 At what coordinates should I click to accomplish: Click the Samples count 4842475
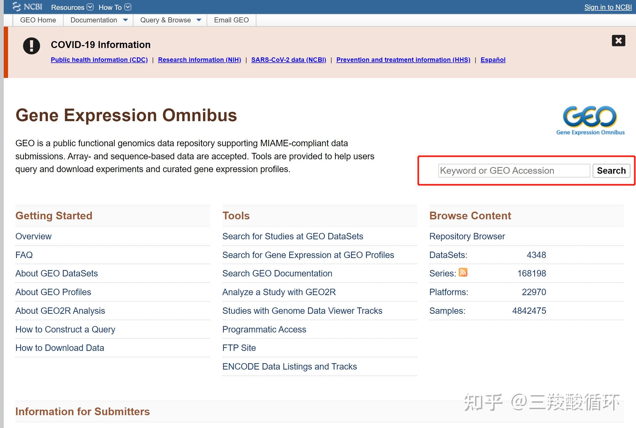(x=529, y=311)
